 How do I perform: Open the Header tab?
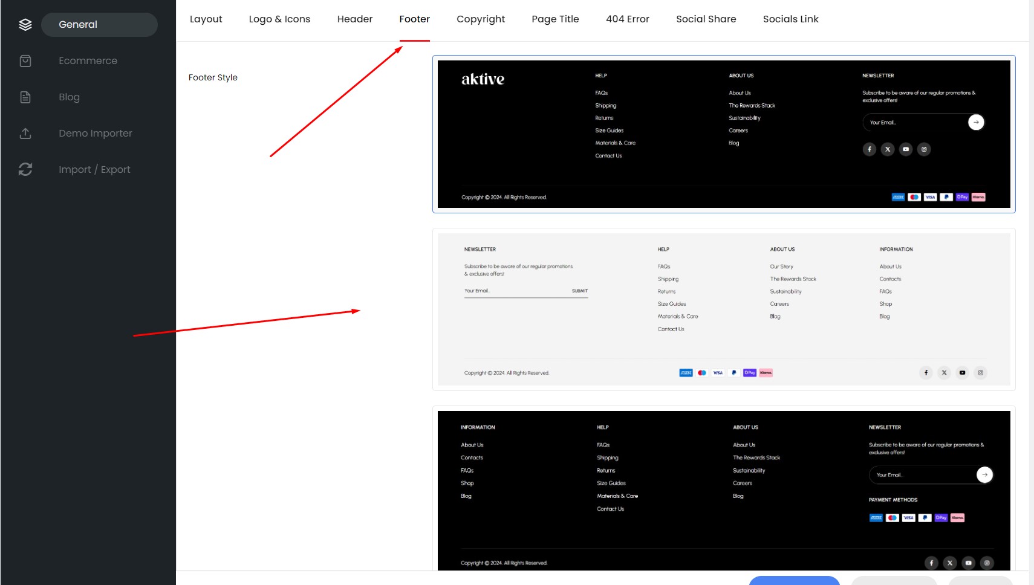coord(355,19)
